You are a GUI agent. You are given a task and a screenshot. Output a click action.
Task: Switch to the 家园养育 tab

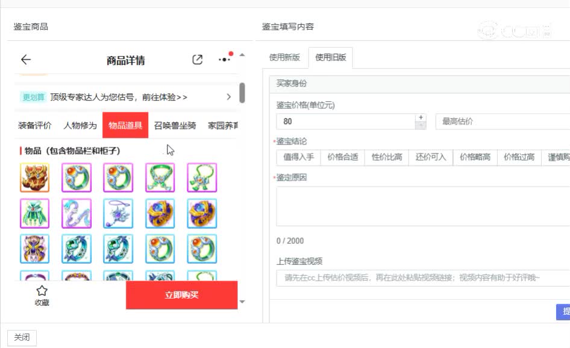223,125
